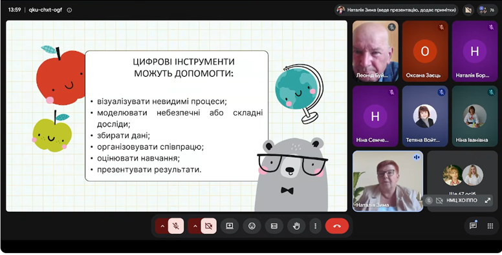Show meeting details info icon near code
This screenshot has height=255, width=502.
coord(69,10)
